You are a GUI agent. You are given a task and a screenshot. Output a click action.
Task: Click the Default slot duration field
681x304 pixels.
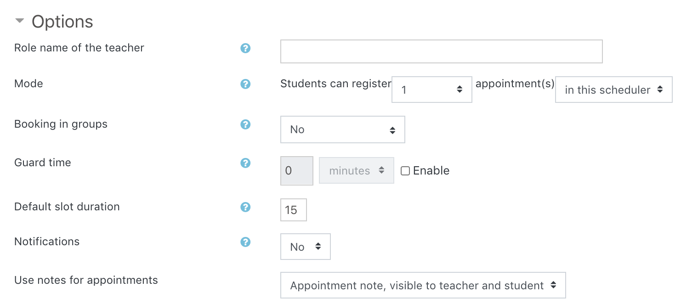(293, 210)
